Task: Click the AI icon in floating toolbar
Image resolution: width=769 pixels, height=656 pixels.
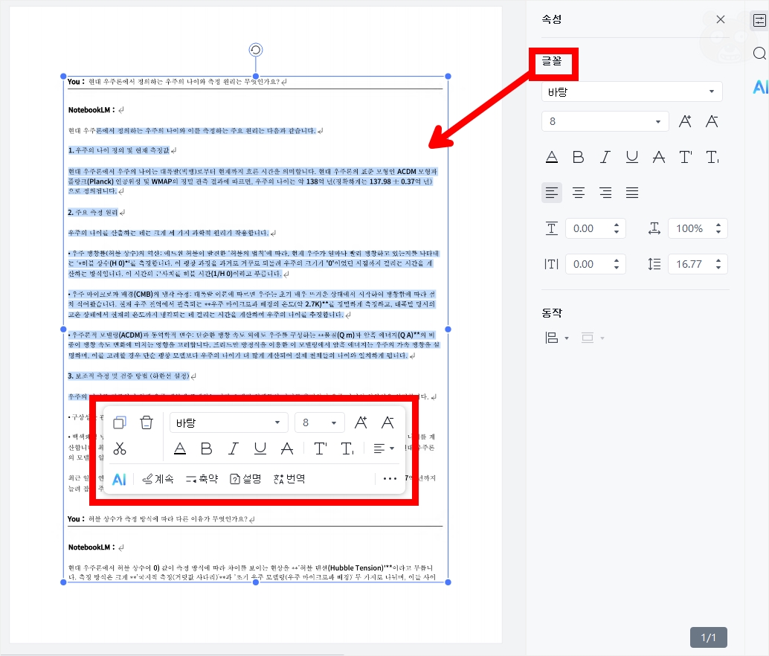Action: pyautogui.click(x=119, y=479)
